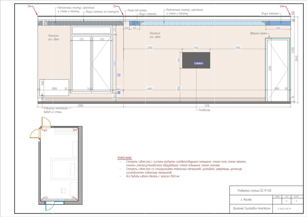The image size is (307, 217).
Task: Select the transom pane above the window
Action: [91, 30]
